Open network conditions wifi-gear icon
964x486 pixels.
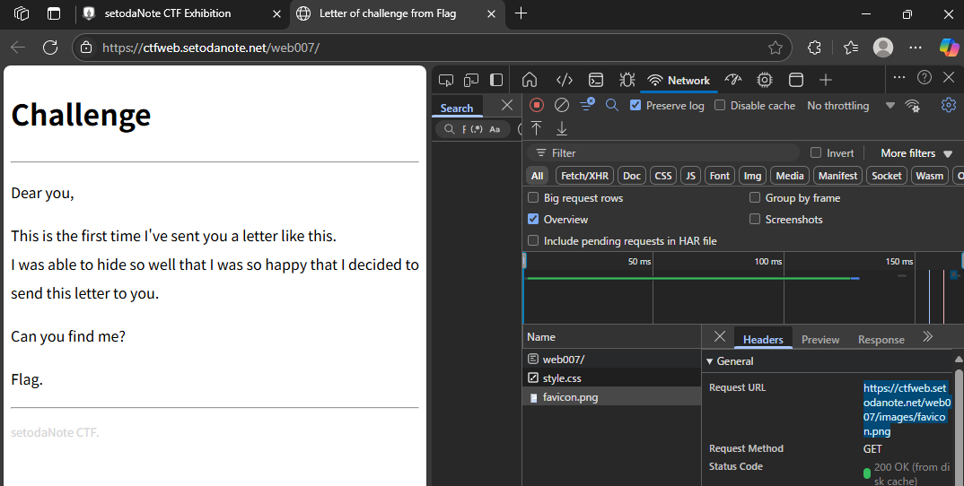tap(913, 105)
